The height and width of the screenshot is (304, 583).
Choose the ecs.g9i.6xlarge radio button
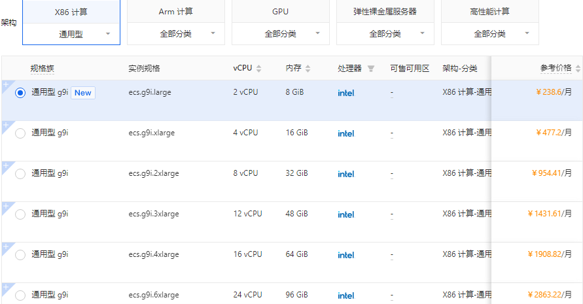click(20, 296)
